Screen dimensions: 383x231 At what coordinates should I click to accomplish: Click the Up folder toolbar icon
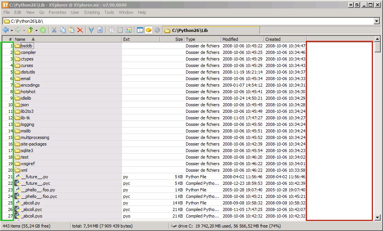30,30
